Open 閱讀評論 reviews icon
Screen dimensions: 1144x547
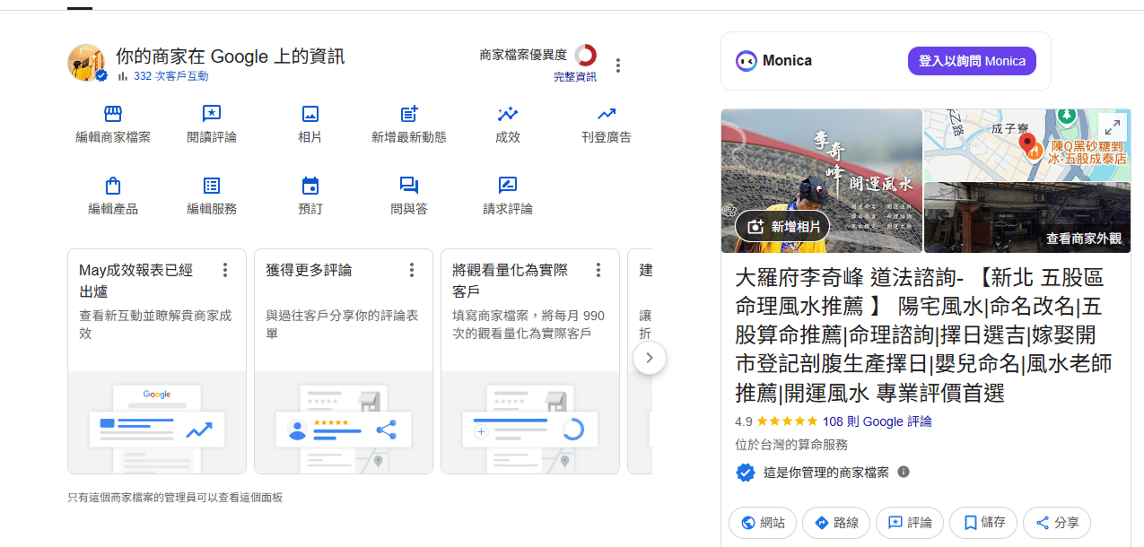(212, 114)
